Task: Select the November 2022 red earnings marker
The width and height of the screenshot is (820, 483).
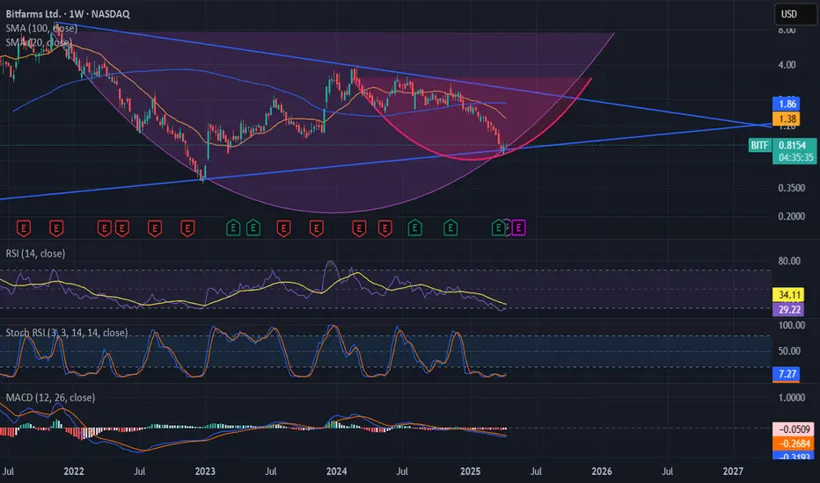Action: click(187, 228)
